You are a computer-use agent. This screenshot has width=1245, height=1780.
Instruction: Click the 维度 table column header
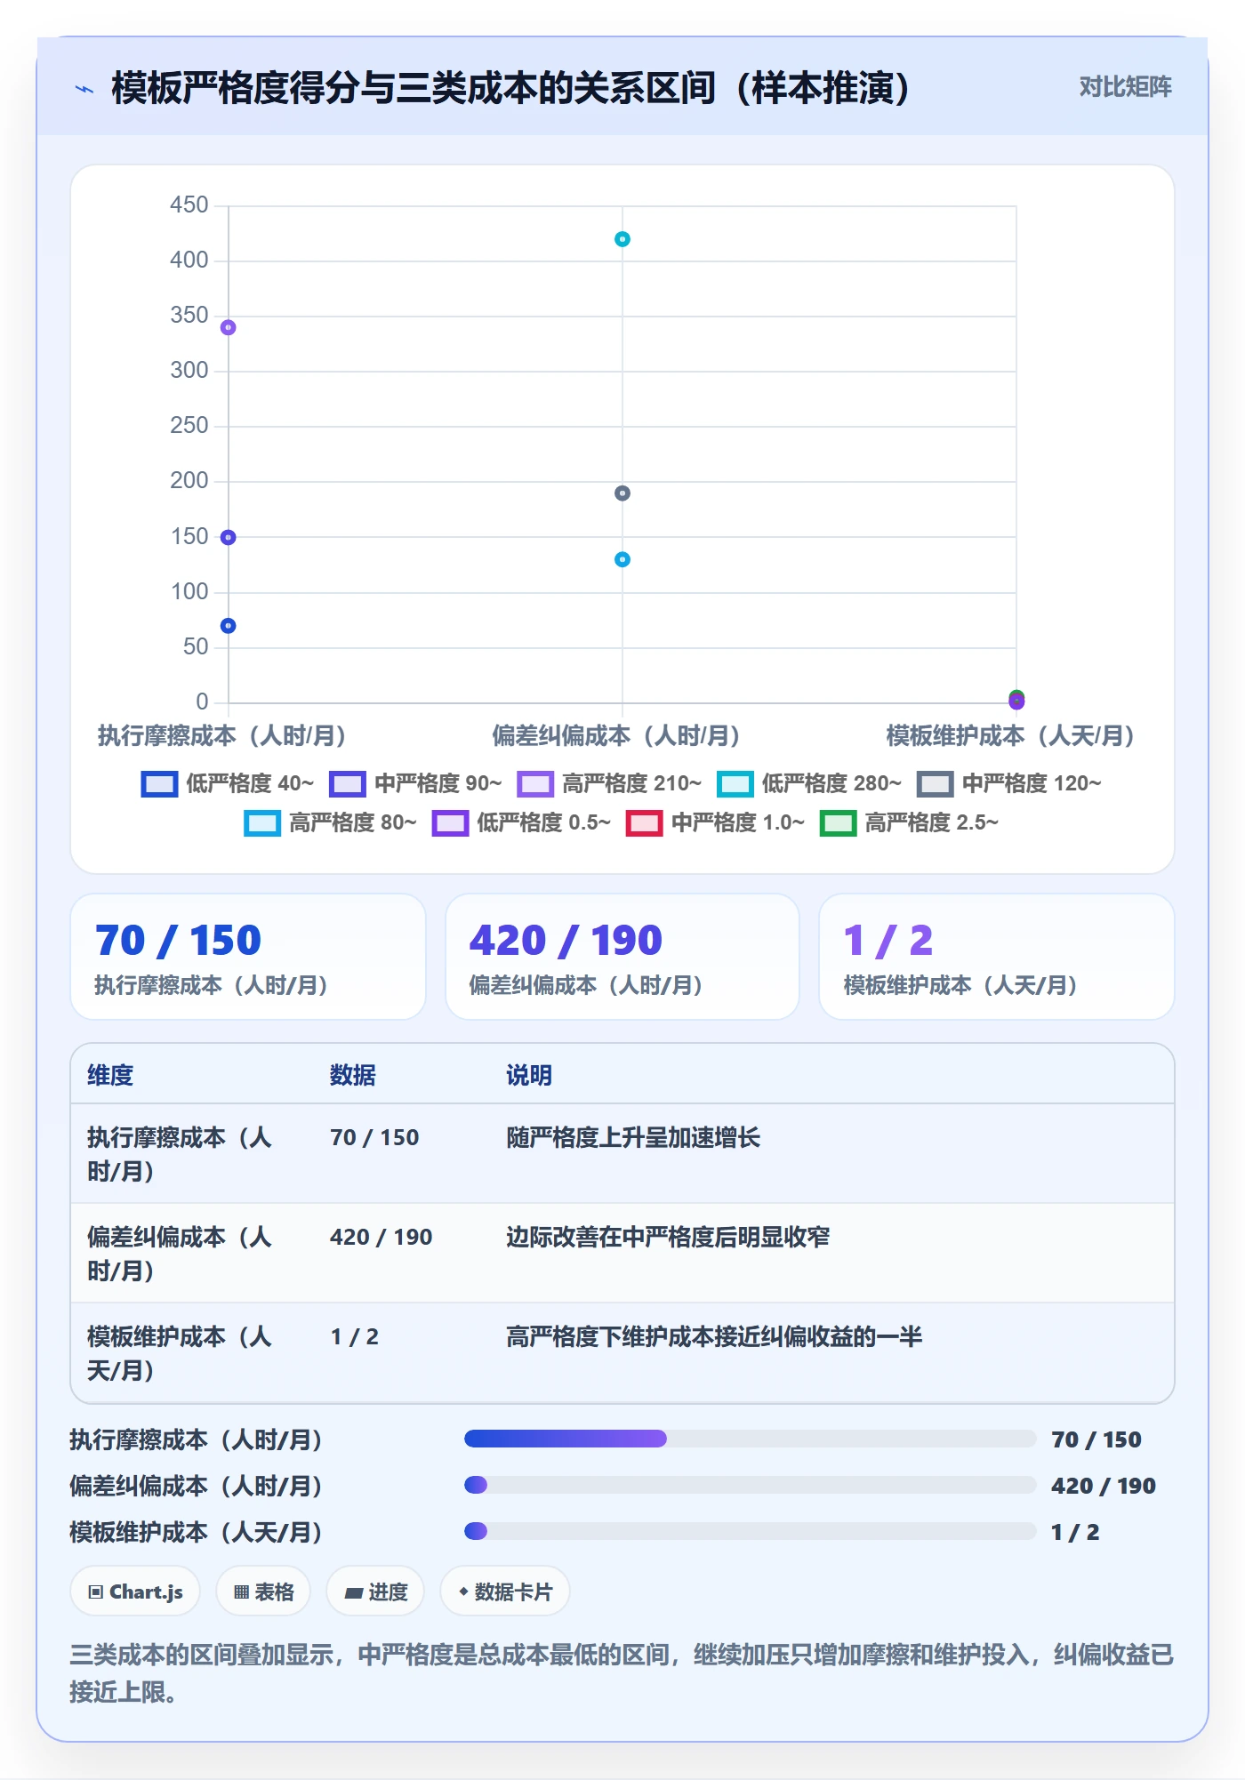pos(110,1075)
